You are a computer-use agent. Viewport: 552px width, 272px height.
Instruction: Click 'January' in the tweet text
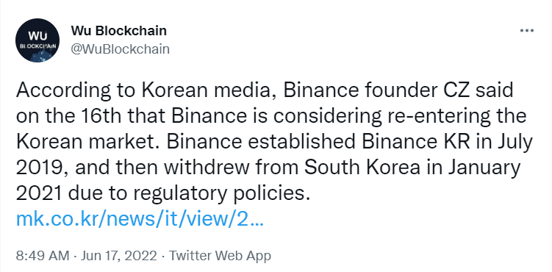coord(482,168)
